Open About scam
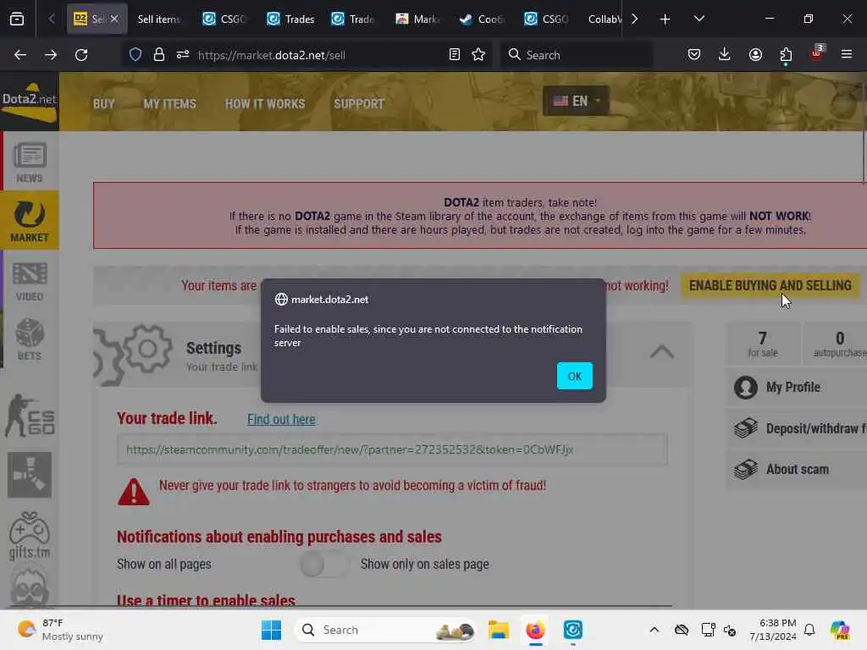This screenshot has height=650, width=867. click(796, 469)
